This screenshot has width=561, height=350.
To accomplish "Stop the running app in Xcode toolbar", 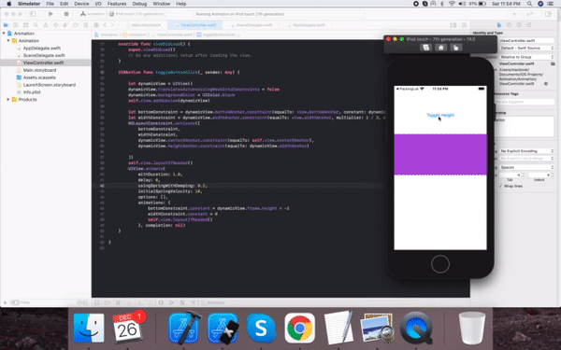I will (x=66, y=14).
